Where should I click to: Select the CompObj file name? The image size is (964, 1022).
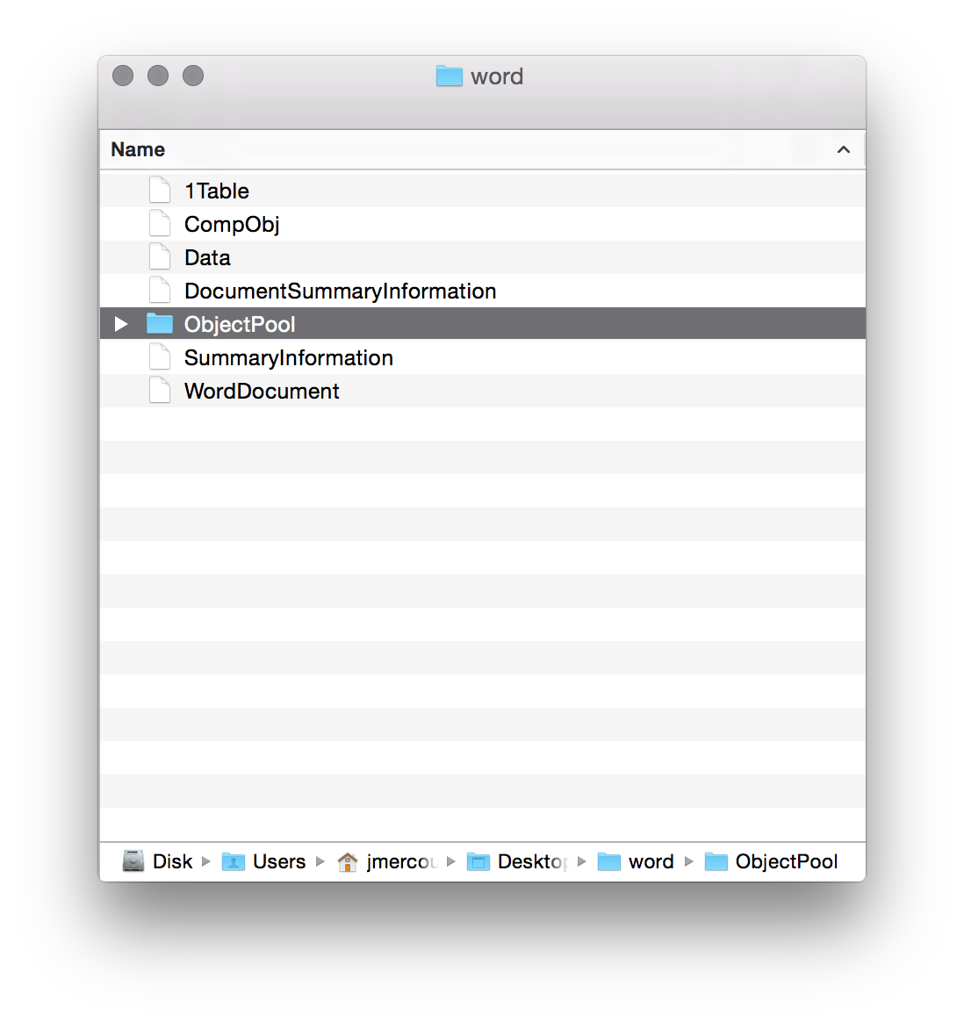point(232,225)
